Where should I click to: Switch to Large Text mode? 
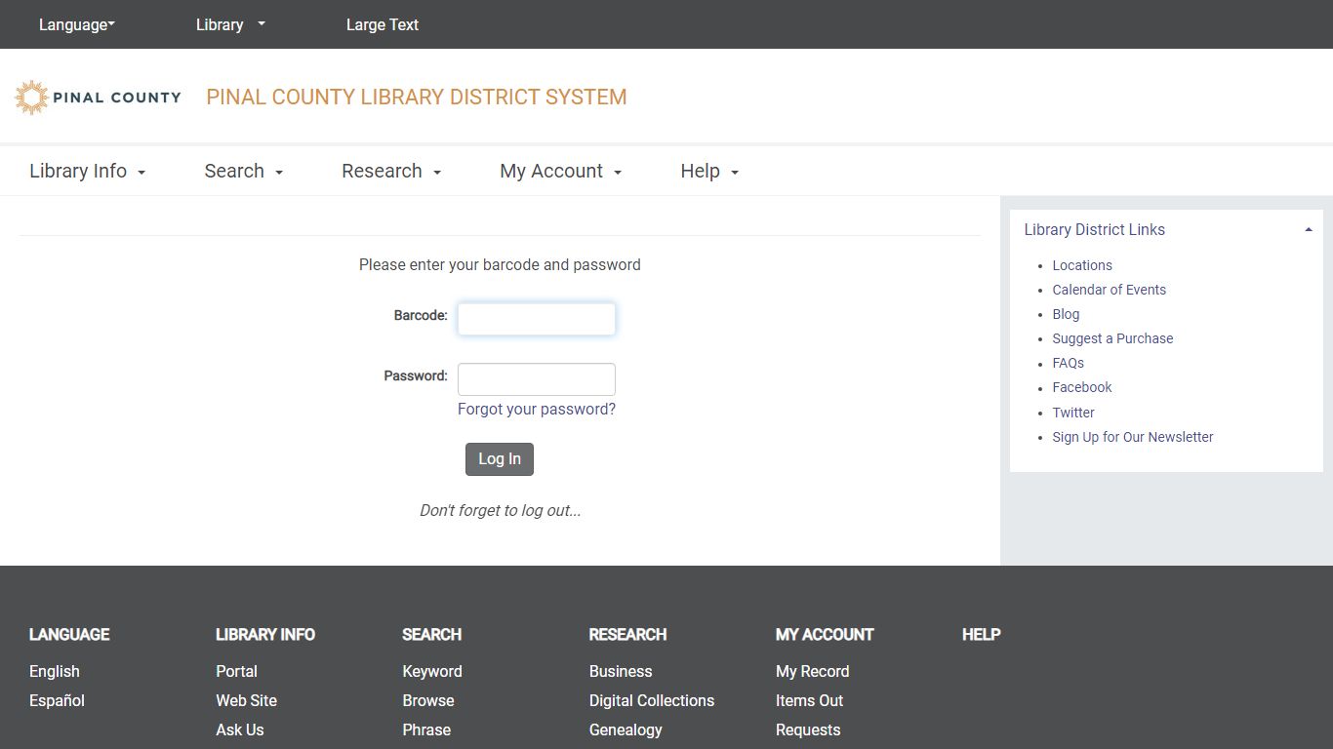(383, 24)
